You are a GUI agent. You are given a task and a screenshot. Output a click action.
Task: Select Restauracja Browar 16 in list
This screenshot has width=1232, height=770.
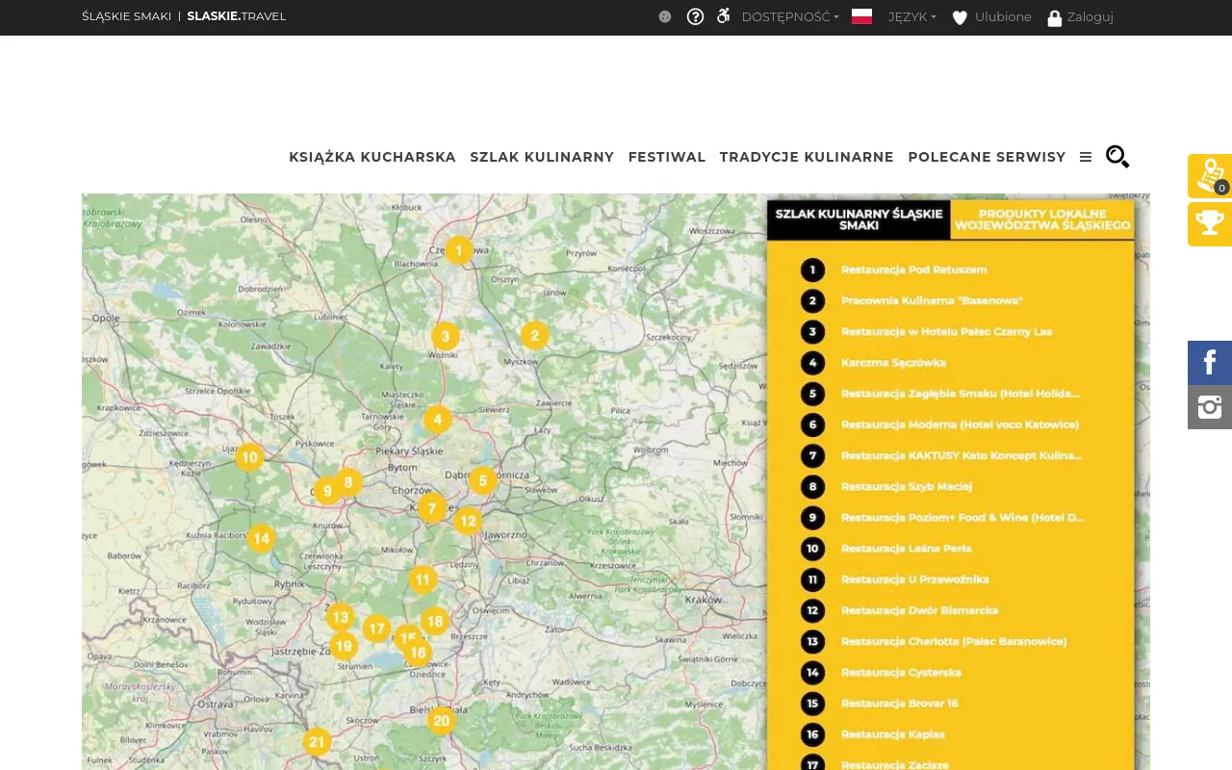pos(900,704)
